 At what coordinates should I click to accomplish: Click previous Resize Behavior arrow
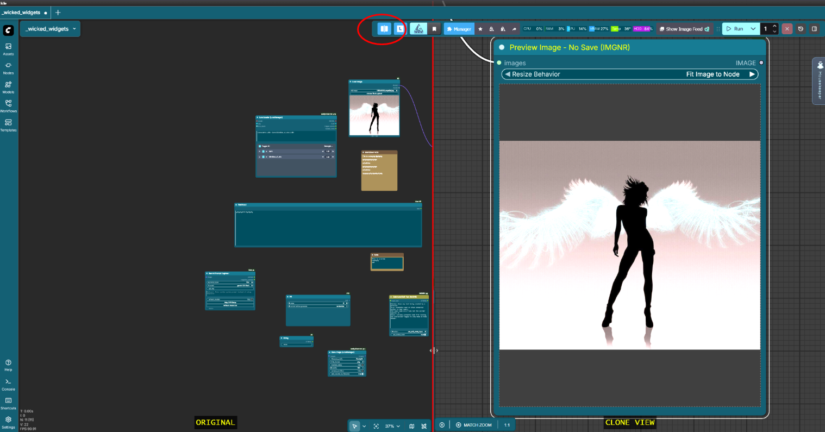(x=508, y=74)
